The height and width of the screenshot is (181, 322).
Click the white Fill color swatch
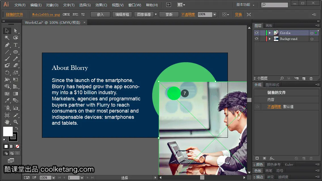tap(8, 132)
